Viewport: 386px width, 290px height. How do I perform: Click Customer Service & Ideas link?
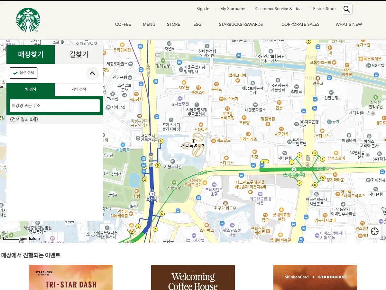279,9
